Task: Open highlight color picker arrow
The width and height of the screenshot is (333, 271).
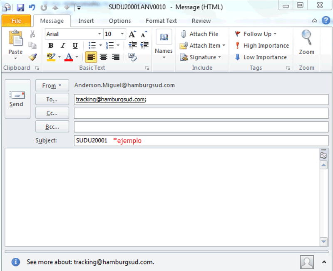Action: tap(60, 57)
